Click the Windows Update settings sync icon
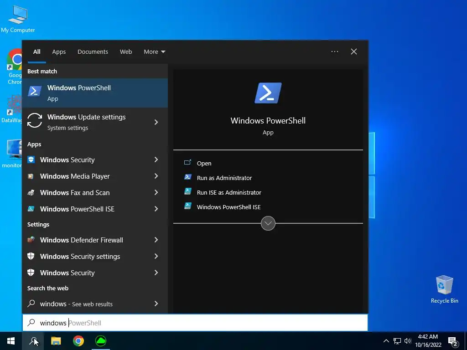The image size is (467, 350). (x=35, y=120)
